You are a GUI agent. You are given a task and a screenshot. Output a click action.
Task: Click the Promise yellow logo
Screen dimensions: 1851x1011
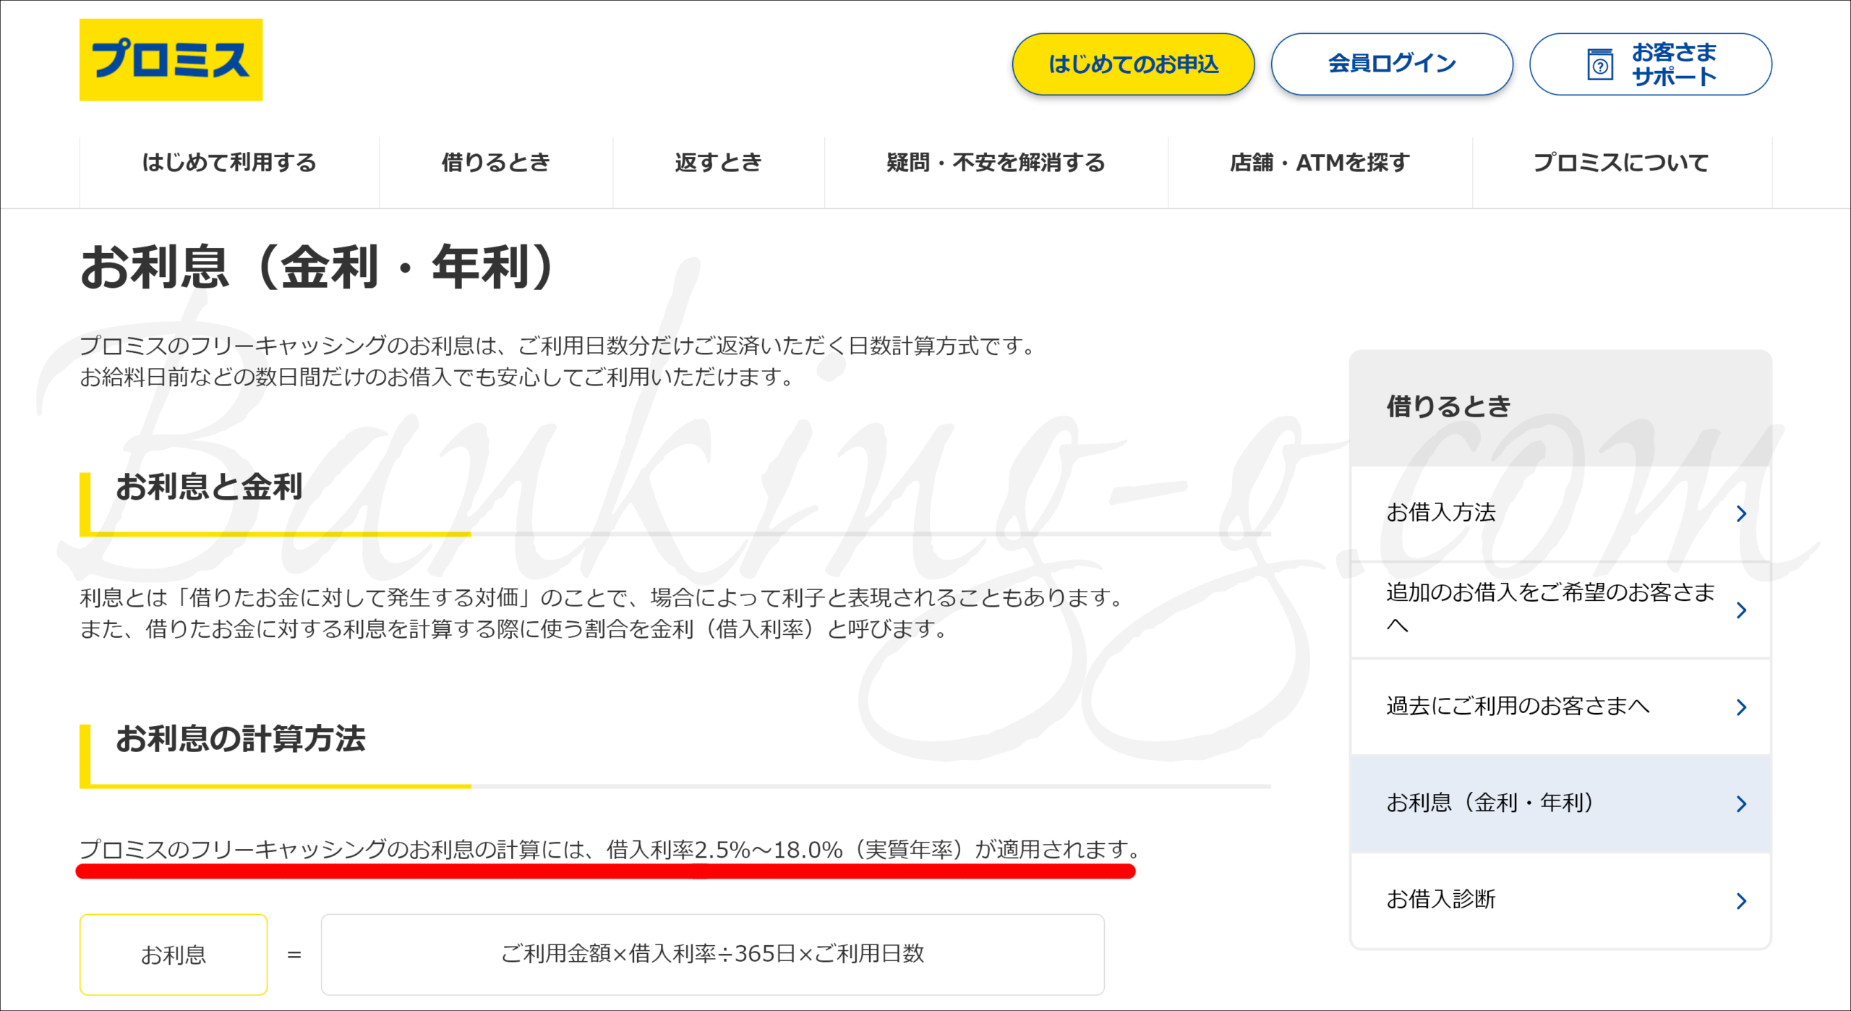point(171,59)
